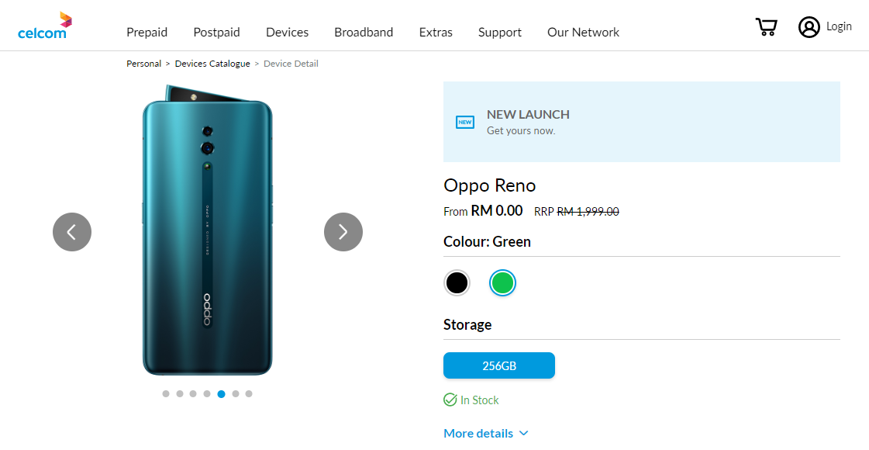The height and width of the screenshot is (450, 869).
Task: Select the black colour swatch
Action: coord(457,283)
